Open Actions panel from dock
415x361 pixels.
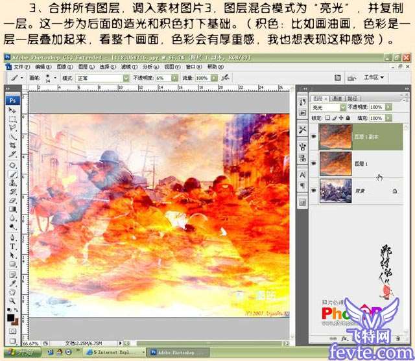tap(303, 113)
